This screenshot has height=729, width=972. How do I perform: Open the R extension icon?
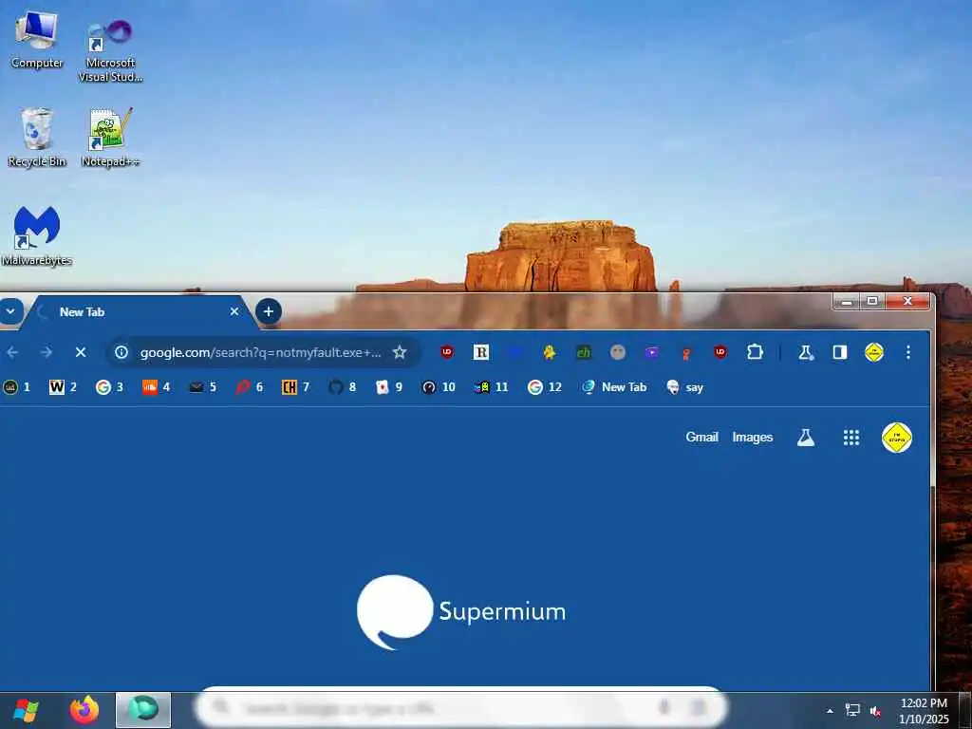tap(481, 352)
